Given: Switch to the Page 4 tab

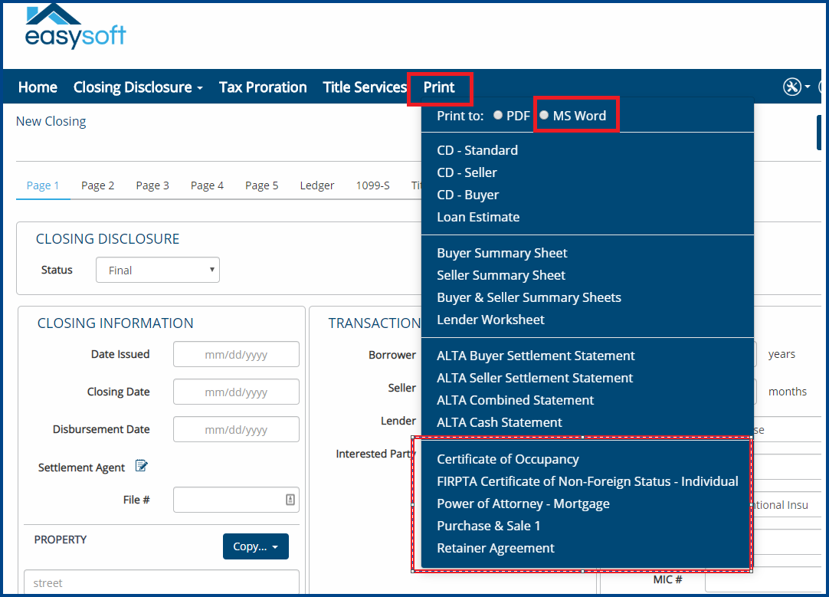Looking at the screenshot, I should [207, 185].
